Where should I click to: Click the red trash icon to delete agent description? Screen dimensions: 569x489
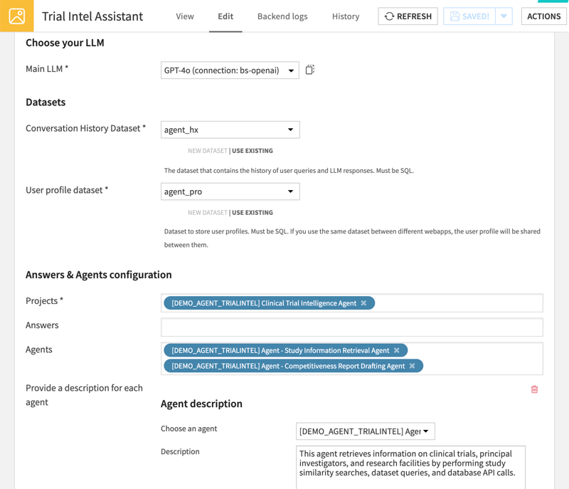tap(533, 389)
